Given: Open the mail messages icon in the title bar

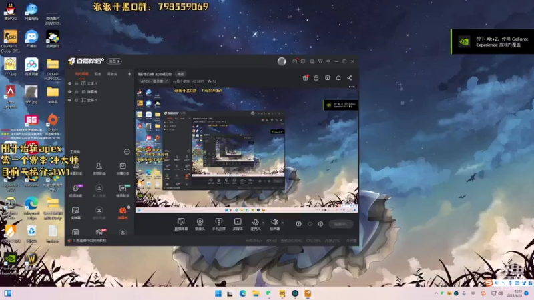Looking at the screenshot, I should [295, 61].
